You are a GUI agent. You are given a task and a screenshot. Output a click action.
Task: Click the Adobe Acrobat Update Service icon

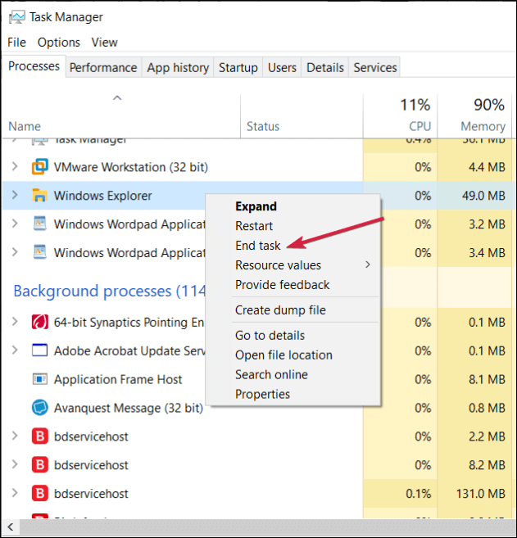(x=39, y=350)
